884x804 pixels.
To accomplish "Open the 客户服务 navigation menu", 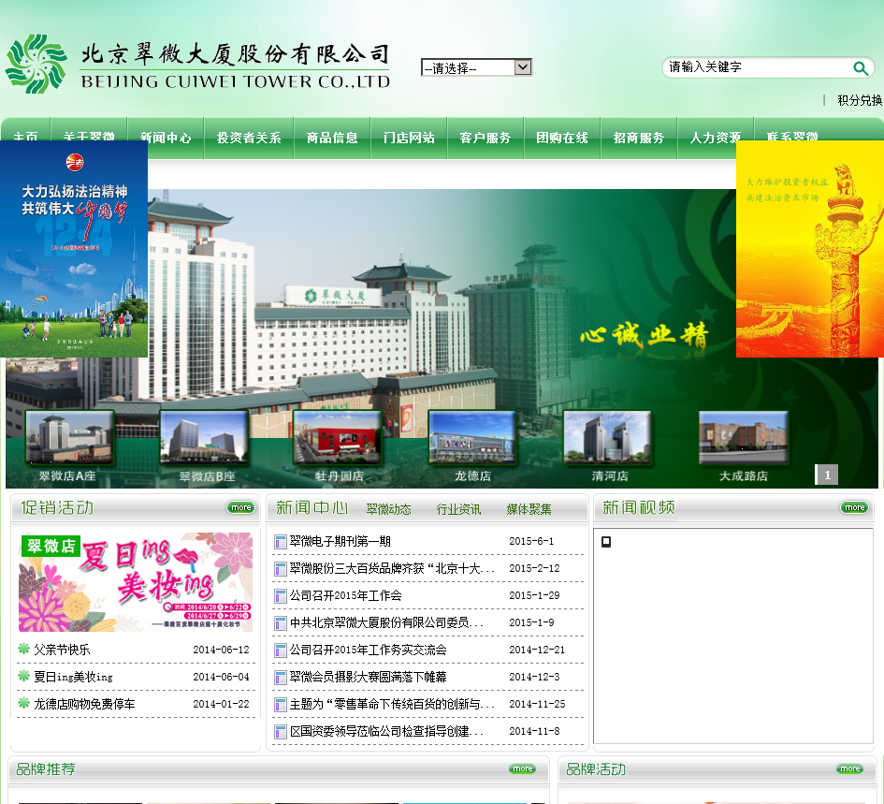I will [x=485, y=138].
